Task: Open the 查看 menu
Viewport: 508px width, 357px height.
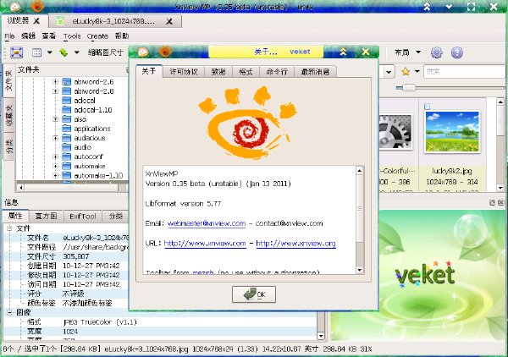Action: 49,36
